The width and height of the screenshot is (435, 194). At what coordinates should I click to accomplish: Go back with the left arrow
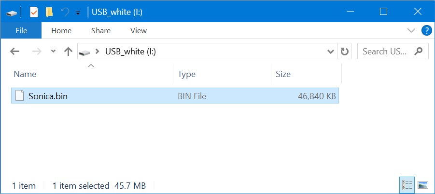[x=14, y=51]
